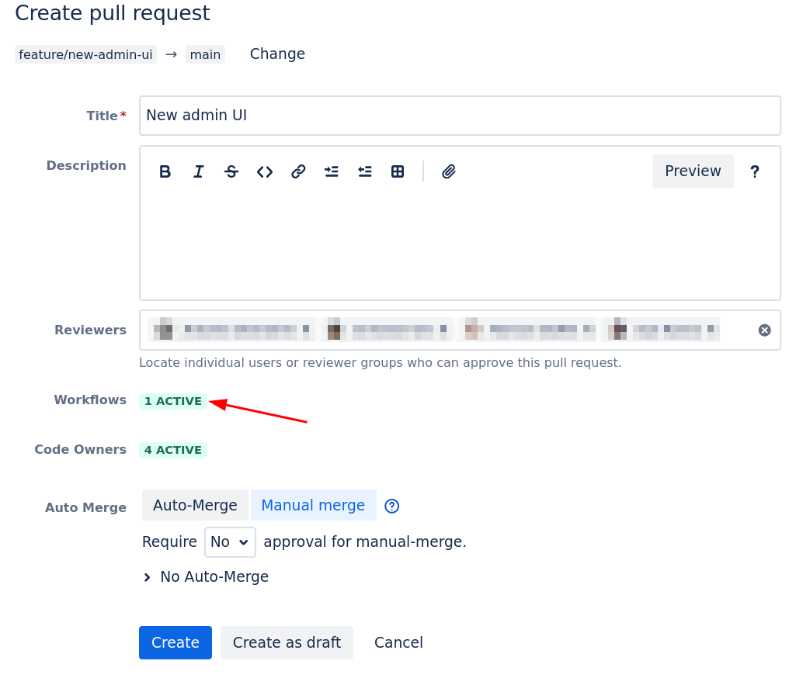This screenshot has height=678, width=803.
Task: Insert a link in the description
Action: pyautogui.click(x=298, y=171)
